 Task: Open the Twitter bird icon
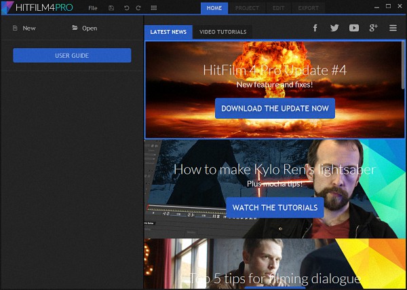334,28
